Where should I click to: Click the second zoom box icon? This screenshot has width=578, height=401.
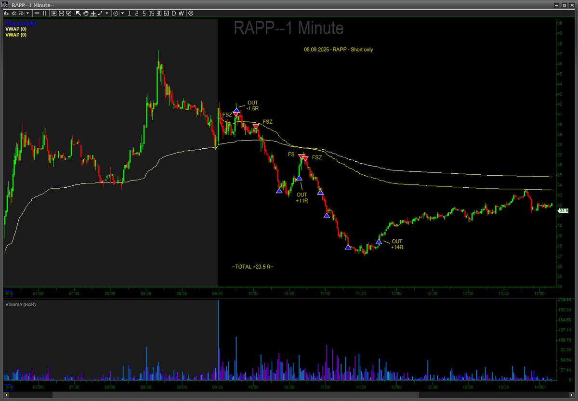point(61,13)
